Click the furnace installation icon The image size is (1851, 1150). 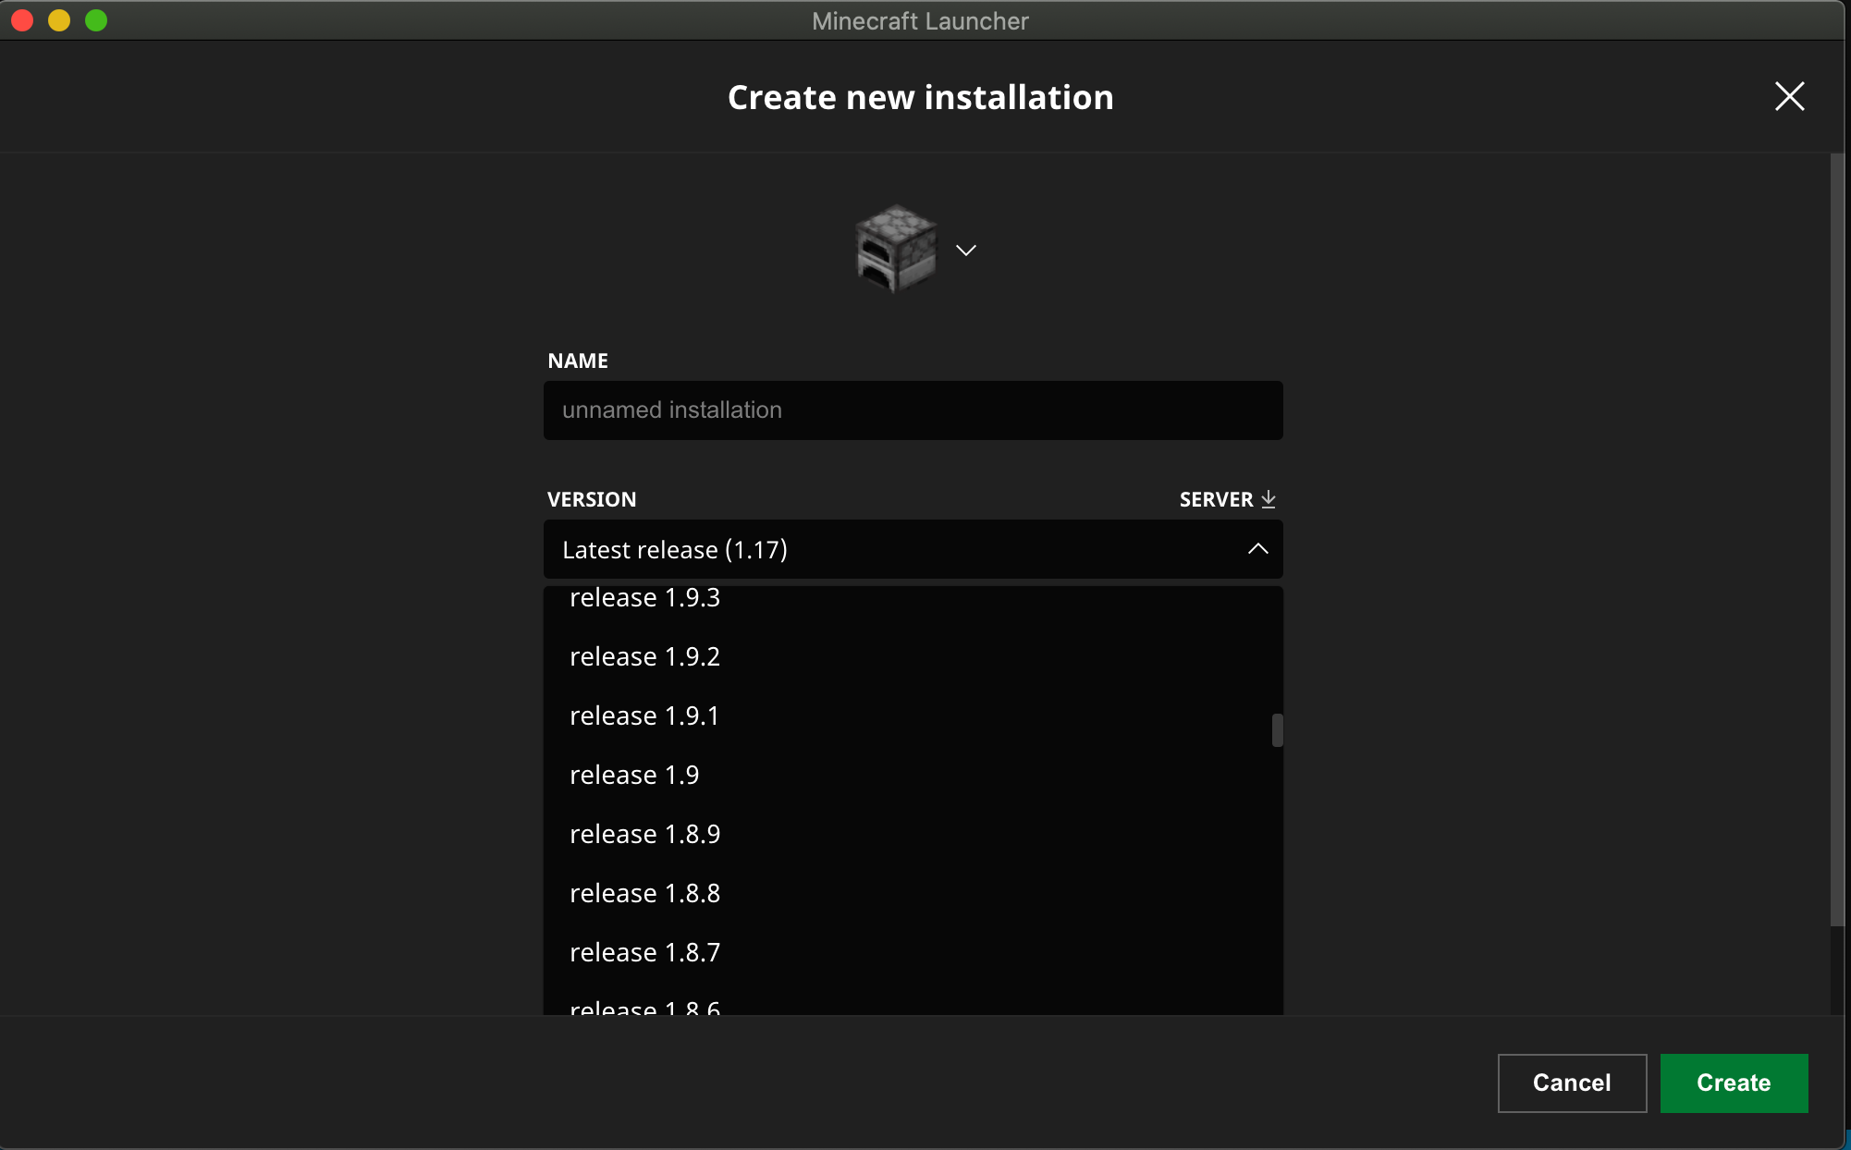click(896, 249)
